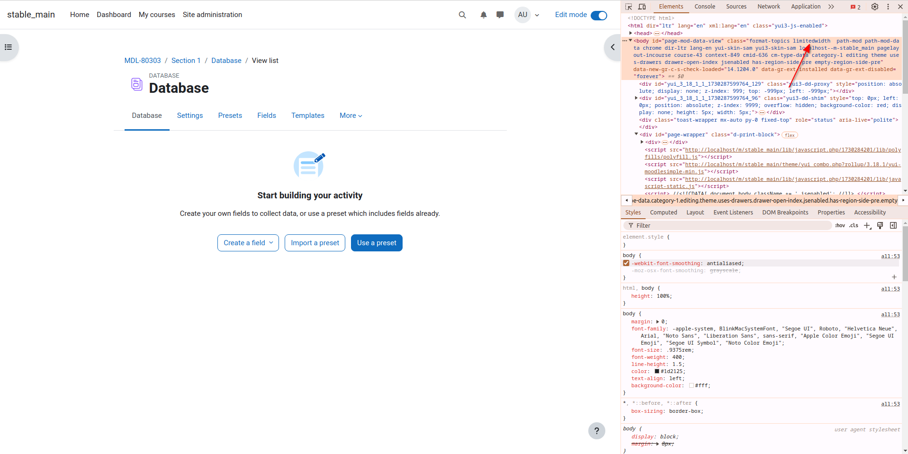This screenshot has height=454, width=908.
Task: Open the DevTools Sources tab
Action: tap(736, 7)
